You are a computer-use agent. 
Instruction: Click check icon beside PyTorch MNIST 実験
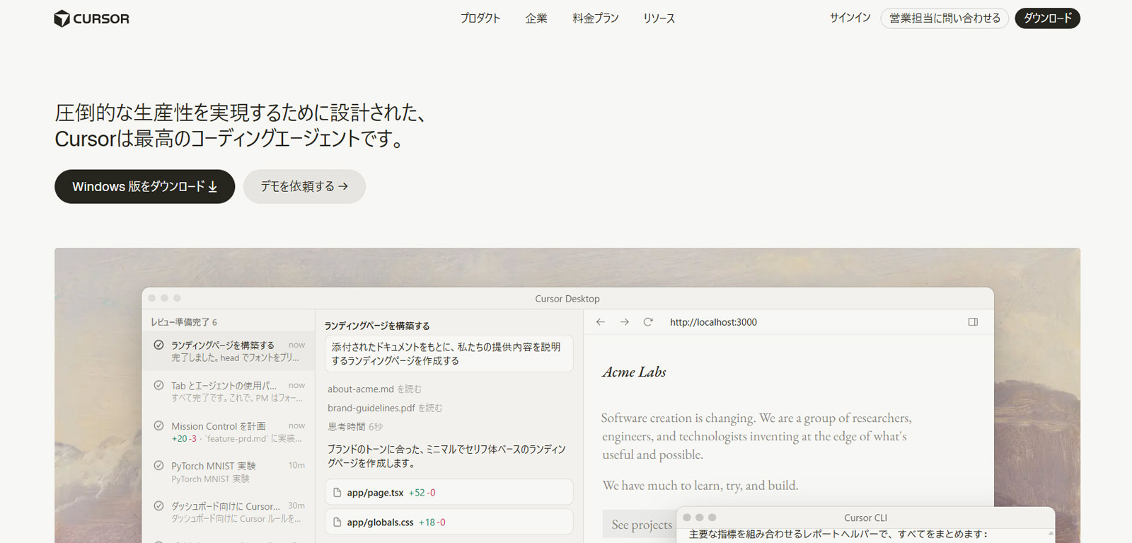point(158,465)
